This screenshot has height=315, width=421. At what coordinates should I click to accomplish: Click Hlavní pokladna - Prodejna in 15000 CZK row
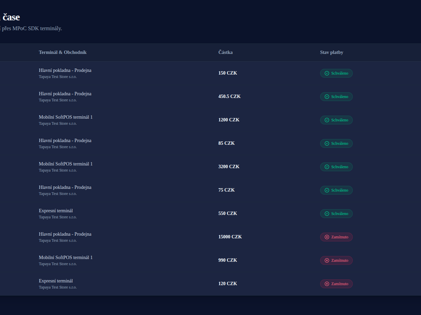[65, 234]
